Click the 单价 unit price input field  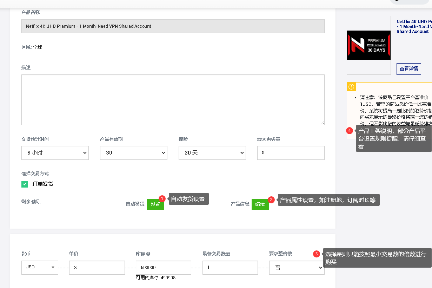coord(97,268)
